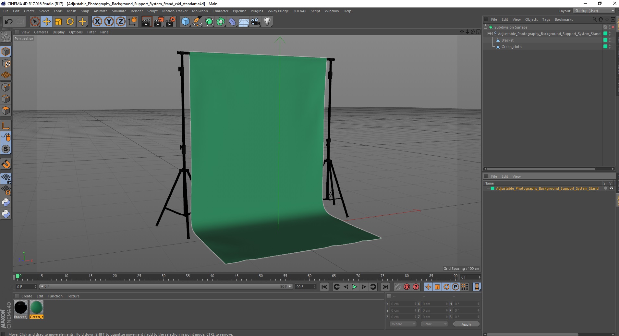Go to the end of animation
Viewport: 619px width, 336px height.
[x=385, y=287]
